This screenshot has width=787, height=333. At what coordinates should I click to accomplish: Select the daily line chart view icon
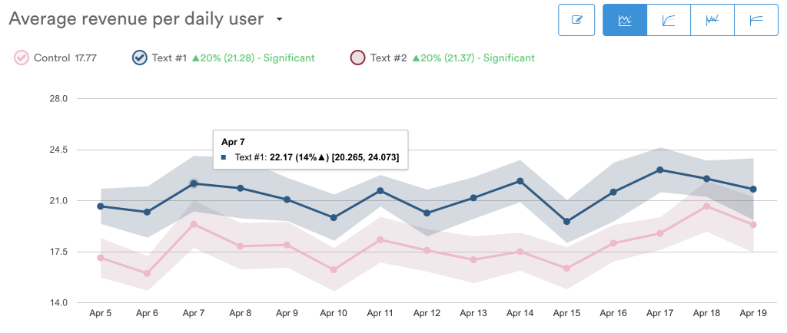(625, 20)
